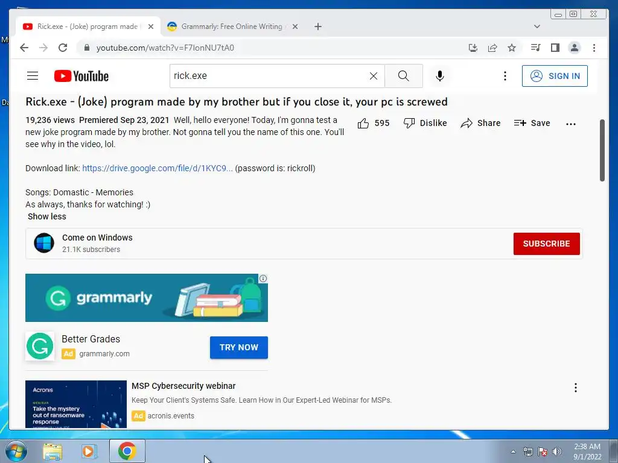618x463 pixels.
Task: Bookmark this page with the star icon
Action: point(512,48)
